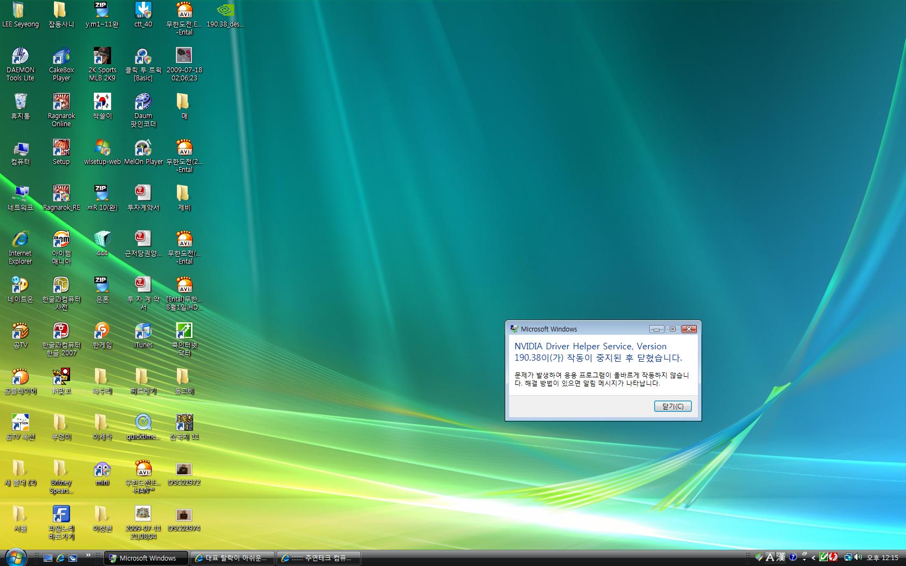Click the clock showing 오후 12:15
The width and height of the screenshot is (906, 566).
click(x=882, y=558)
